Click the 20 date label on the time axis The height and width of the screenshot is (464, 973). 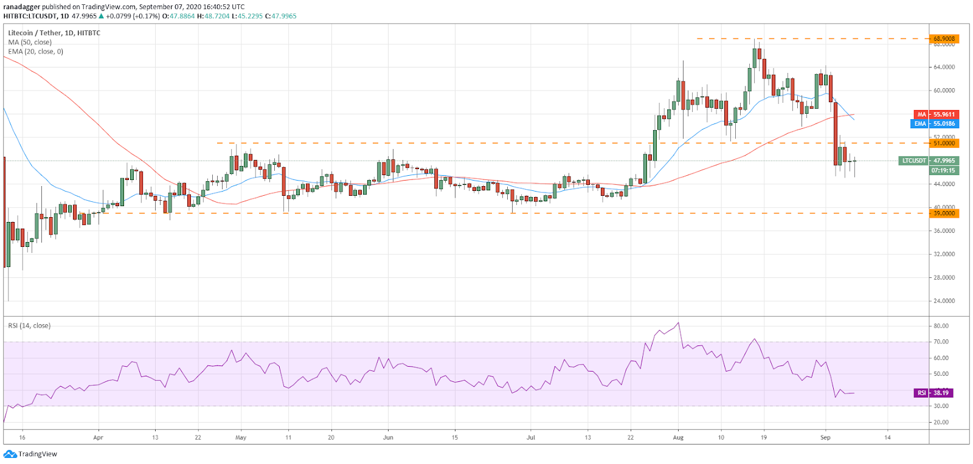(331, 438)
